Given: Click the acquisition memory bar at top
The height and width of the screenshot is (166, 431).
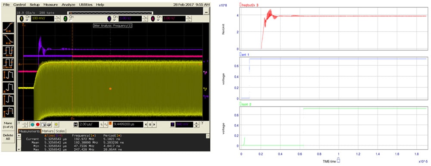Looking at the screenshot, I should (x=110, y=13).
